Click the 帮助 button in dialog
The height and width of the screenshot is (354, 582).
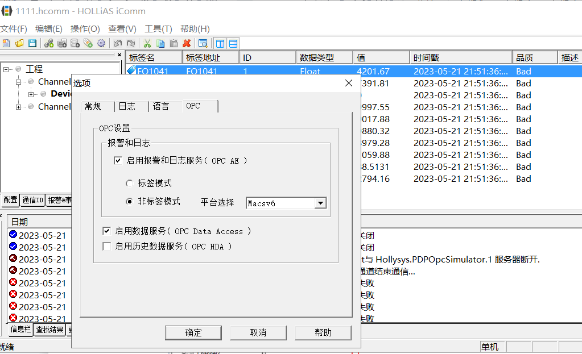click(323, 333)
